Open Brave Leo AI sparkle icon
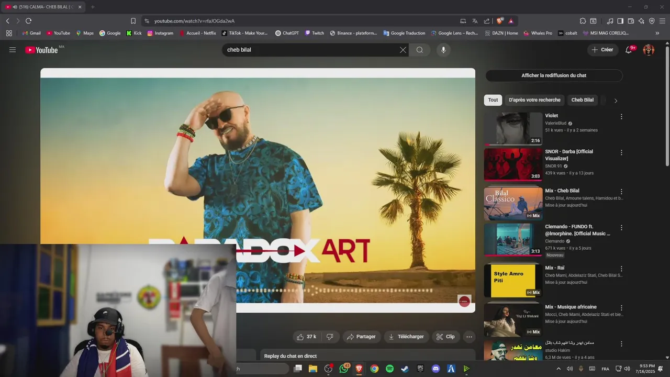The image size is (670, 377). point(641,21)
